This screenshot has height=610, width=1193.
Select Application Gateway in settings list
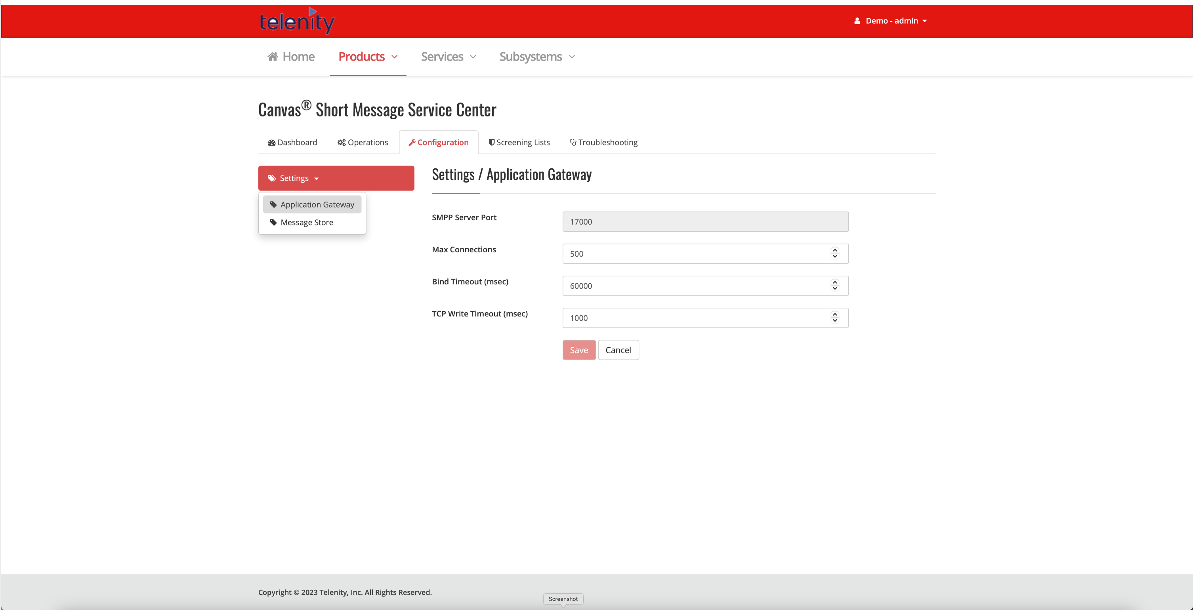[312, 204]
